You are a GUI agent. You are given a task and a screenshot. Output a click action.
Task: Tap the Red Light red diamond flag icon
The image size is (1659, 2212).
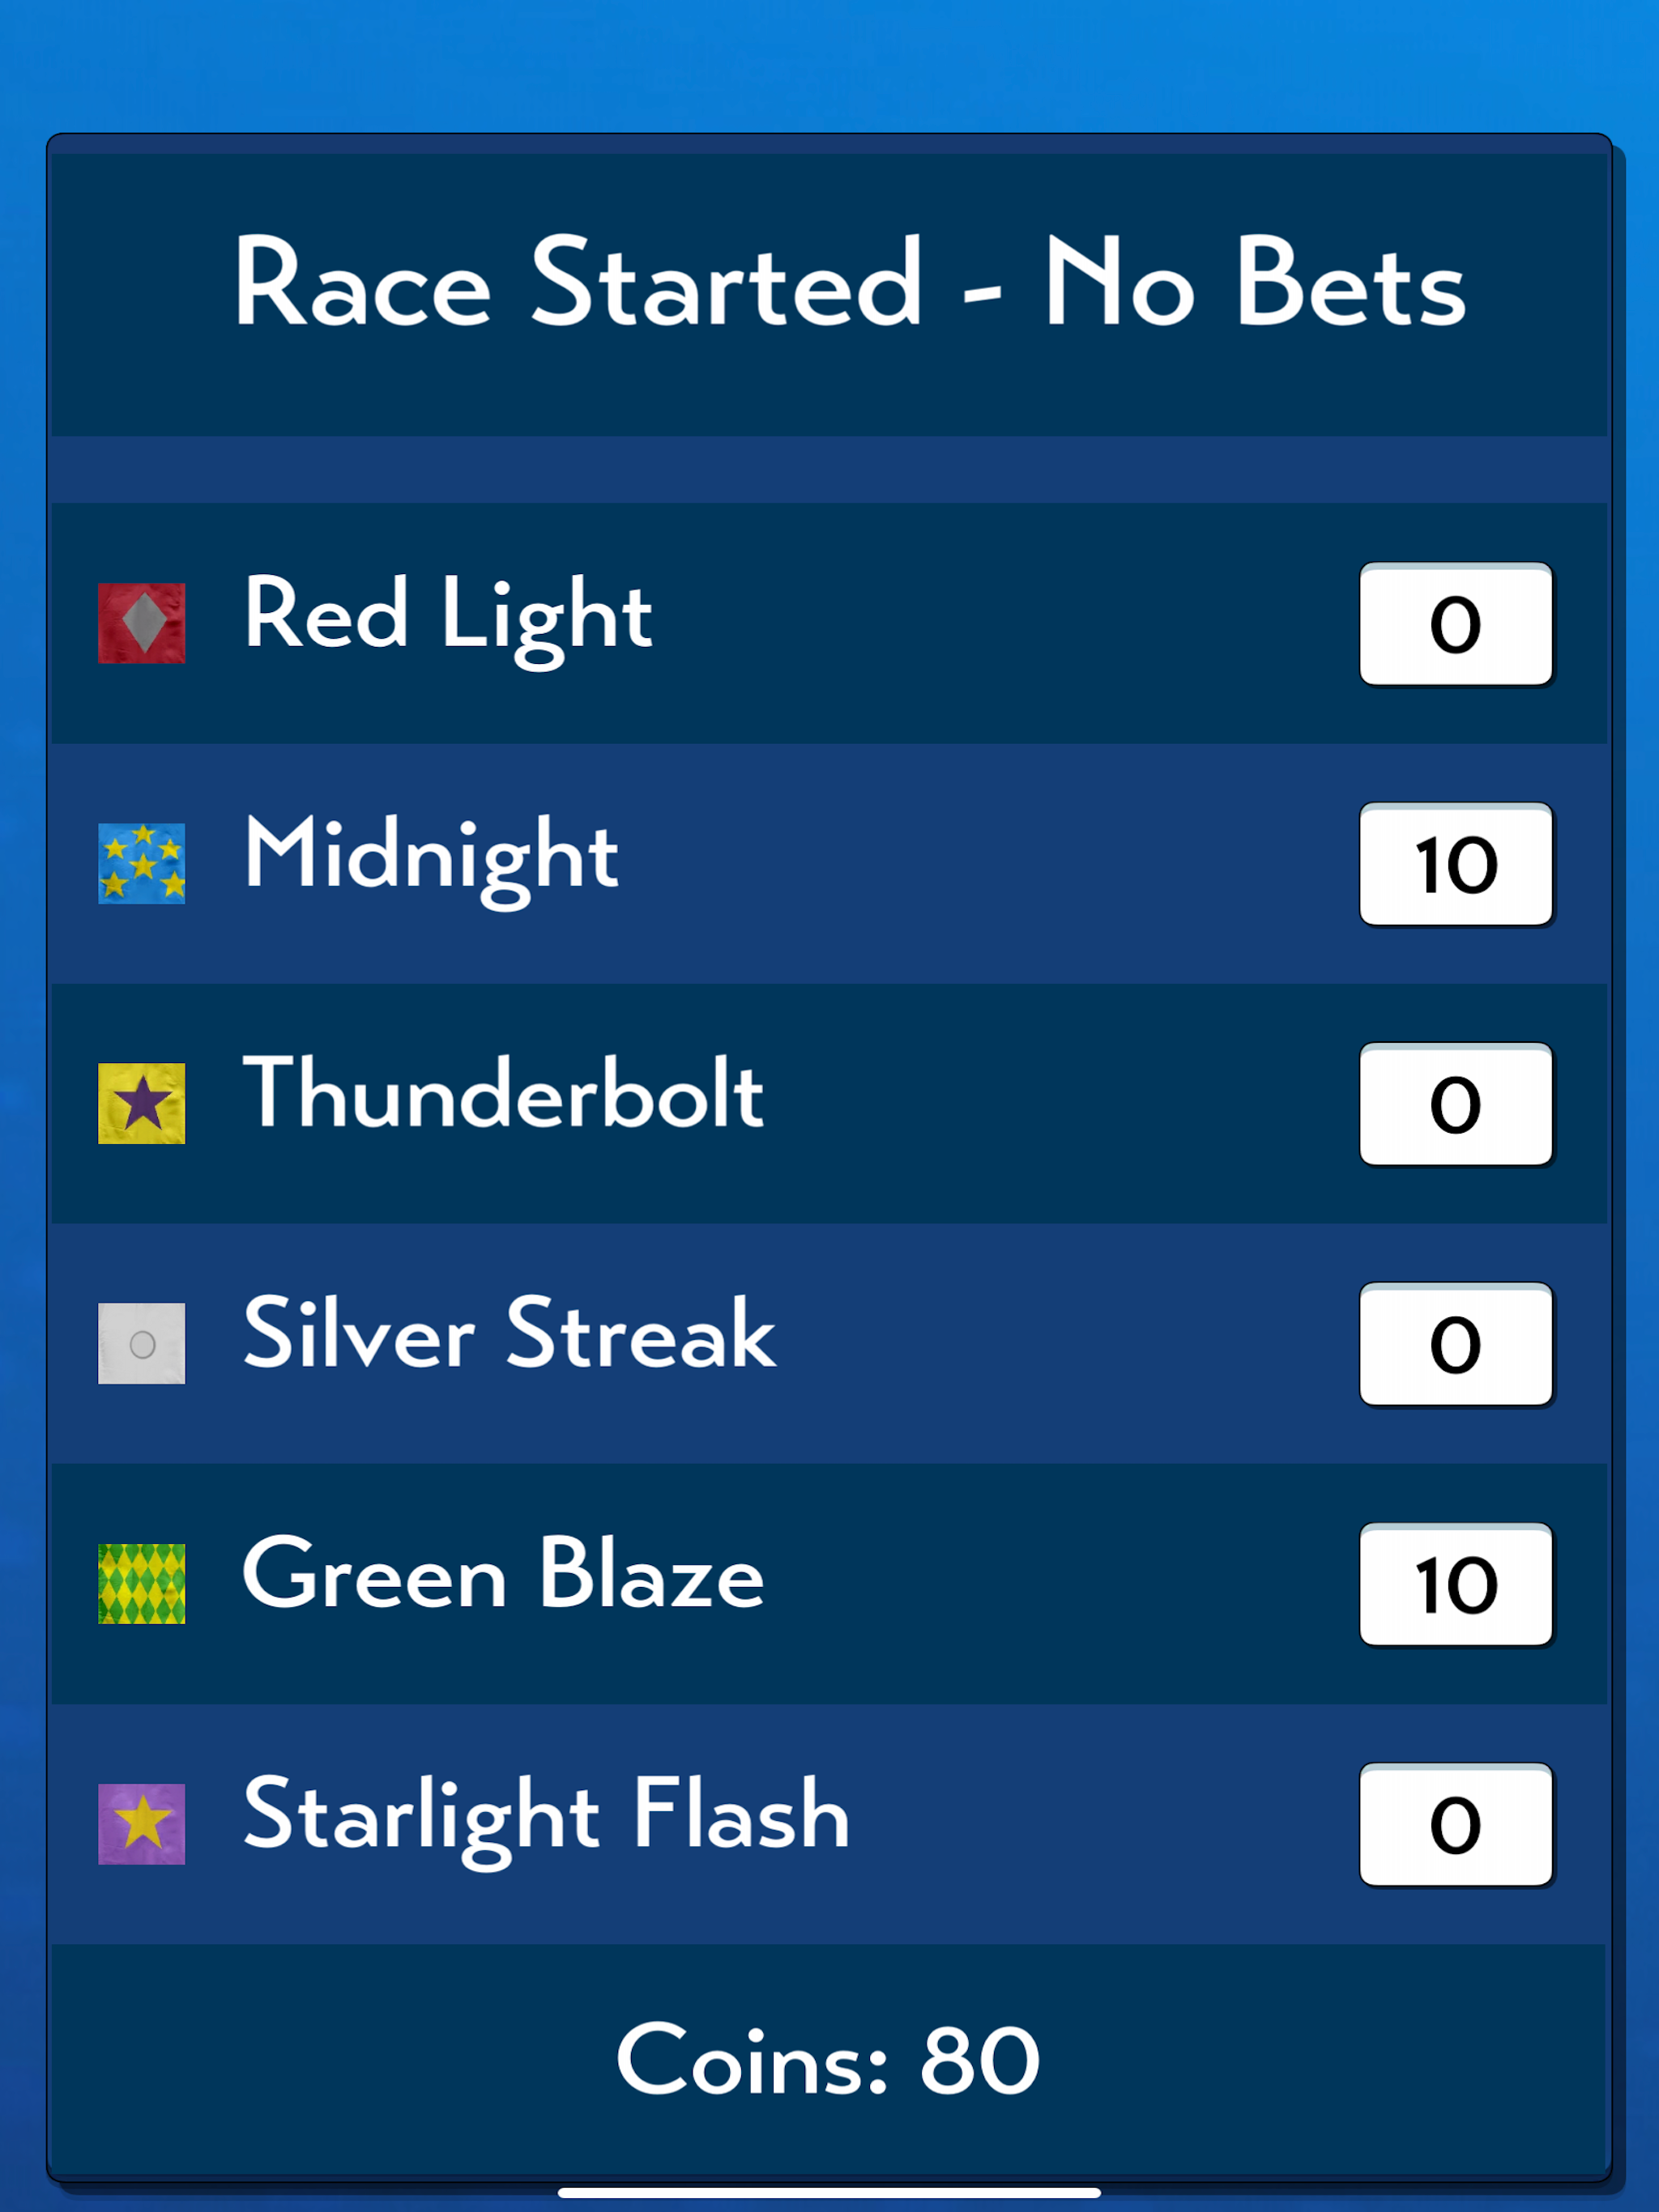(x=141, y=623)
